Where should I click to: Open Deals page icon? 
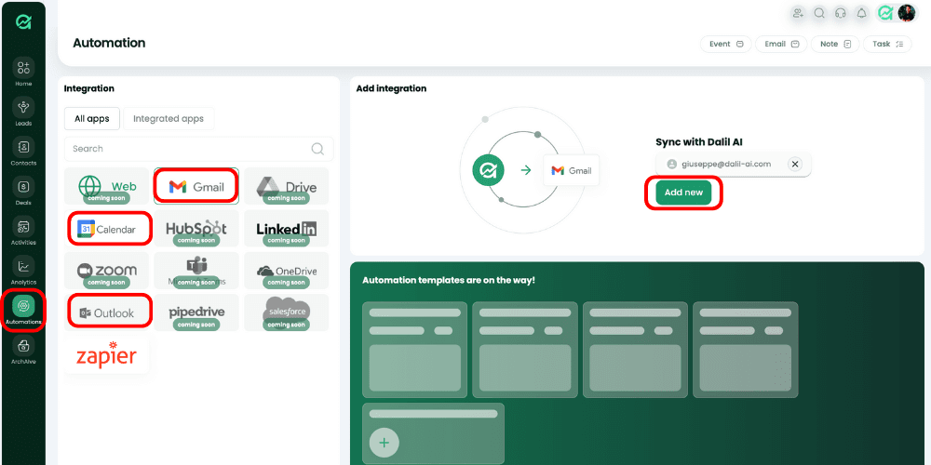[24, 191]
